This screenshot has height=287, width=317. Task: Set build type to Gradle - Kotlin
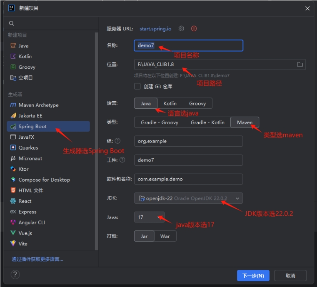click(207, 122)
